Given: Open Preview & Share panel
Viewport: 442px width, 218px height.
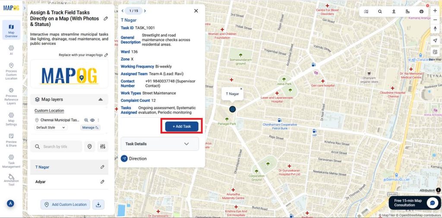Looking at the screenshot, I should pyautogui.click(x=11, y=140).
